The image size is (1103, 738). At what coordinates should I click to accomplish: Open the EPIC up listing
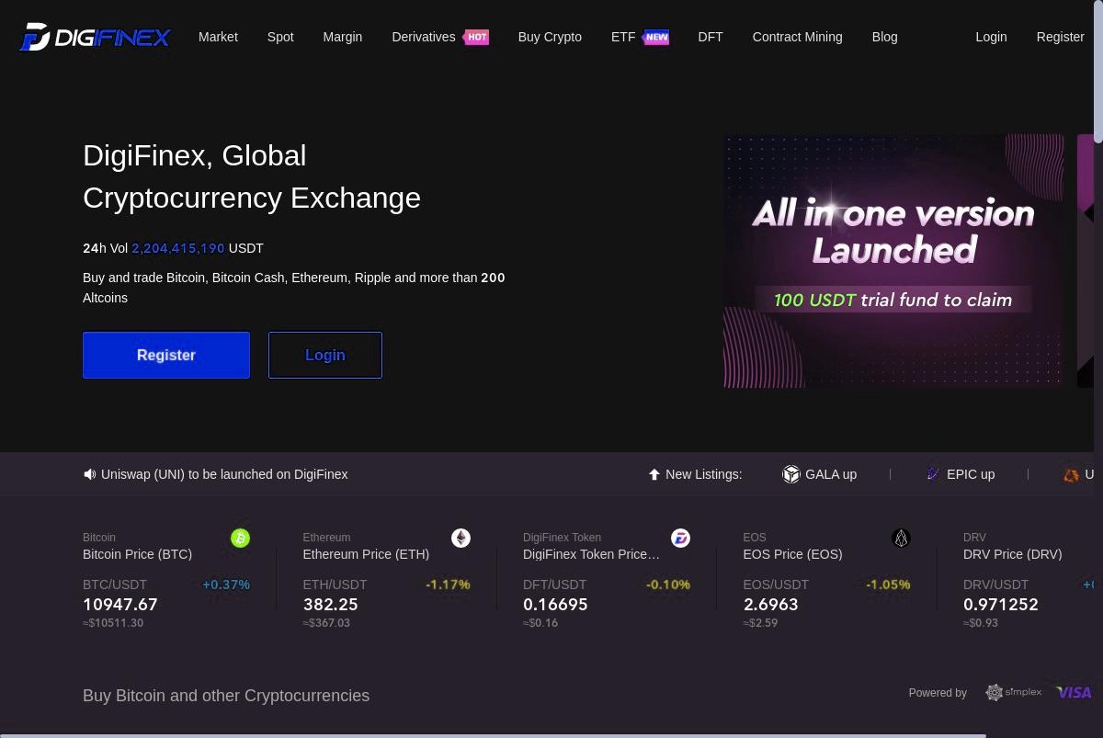coord(971,474)
